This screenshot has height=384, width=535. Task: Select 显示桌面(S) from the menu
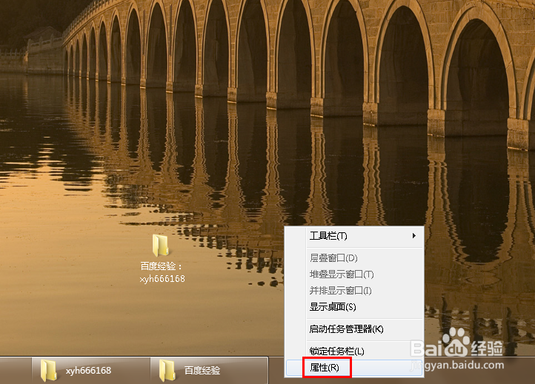point(354,307)
